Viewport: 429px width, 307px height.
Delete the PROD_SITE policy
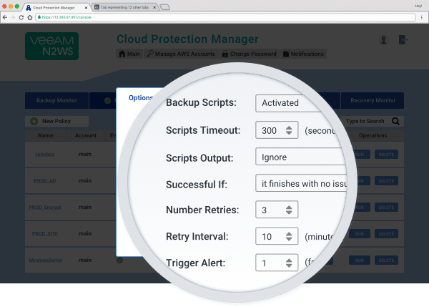pyautogui.click(x=386, y=234)
